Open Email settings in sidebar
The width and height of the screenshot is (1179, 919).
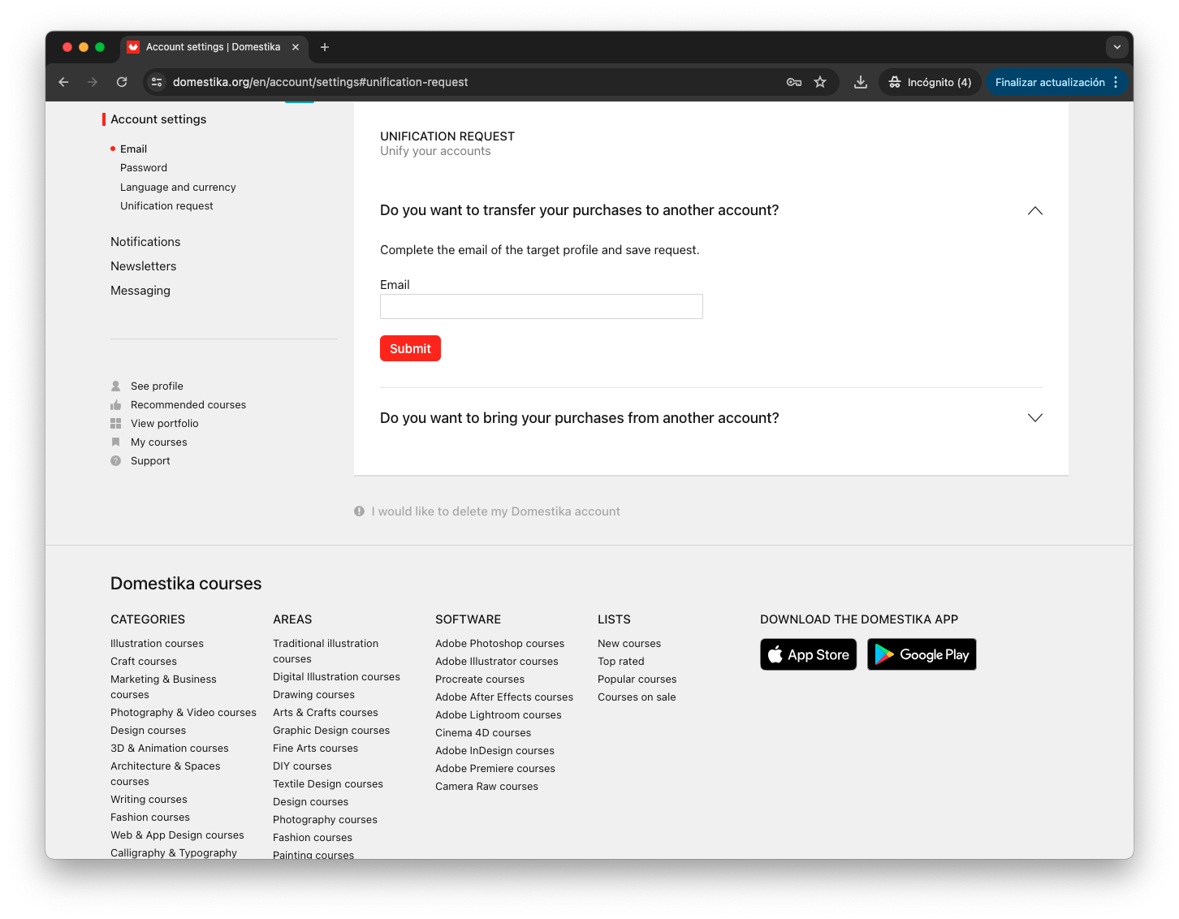point(133,149)
